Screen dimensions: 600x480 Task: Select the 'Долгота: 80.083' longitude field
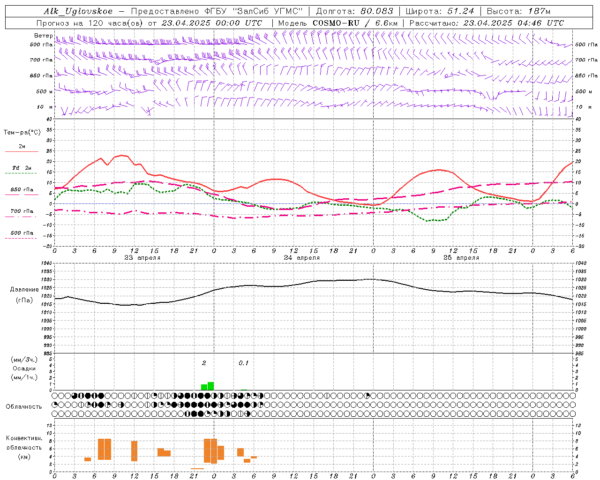point(355,11)
